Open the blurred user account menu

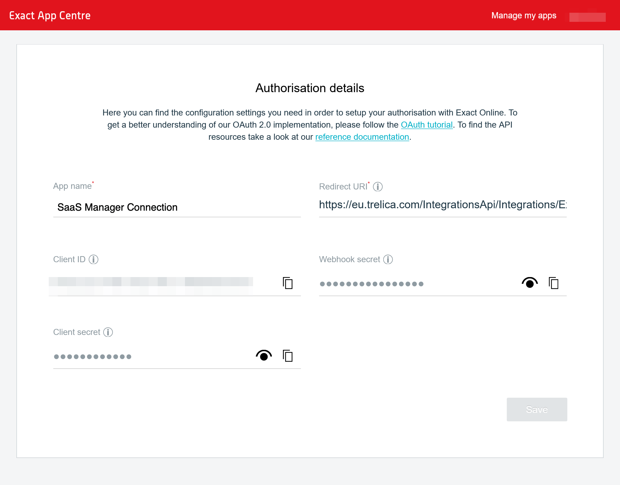(587, 17)
